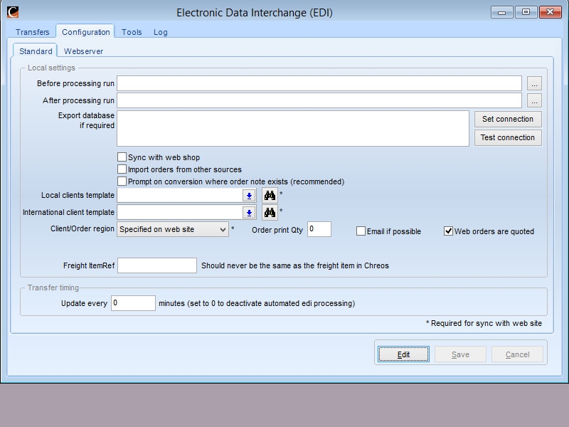Click the 'Electronic Data Interchange (EDI)' title text

tap(255, 13)
